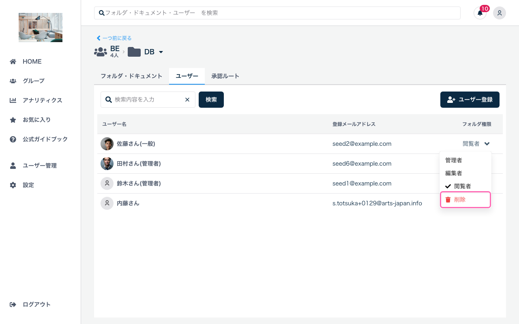Go to HOME in the sidebar
The height and width of the screenshot is (324, 519).
[32, 62]
